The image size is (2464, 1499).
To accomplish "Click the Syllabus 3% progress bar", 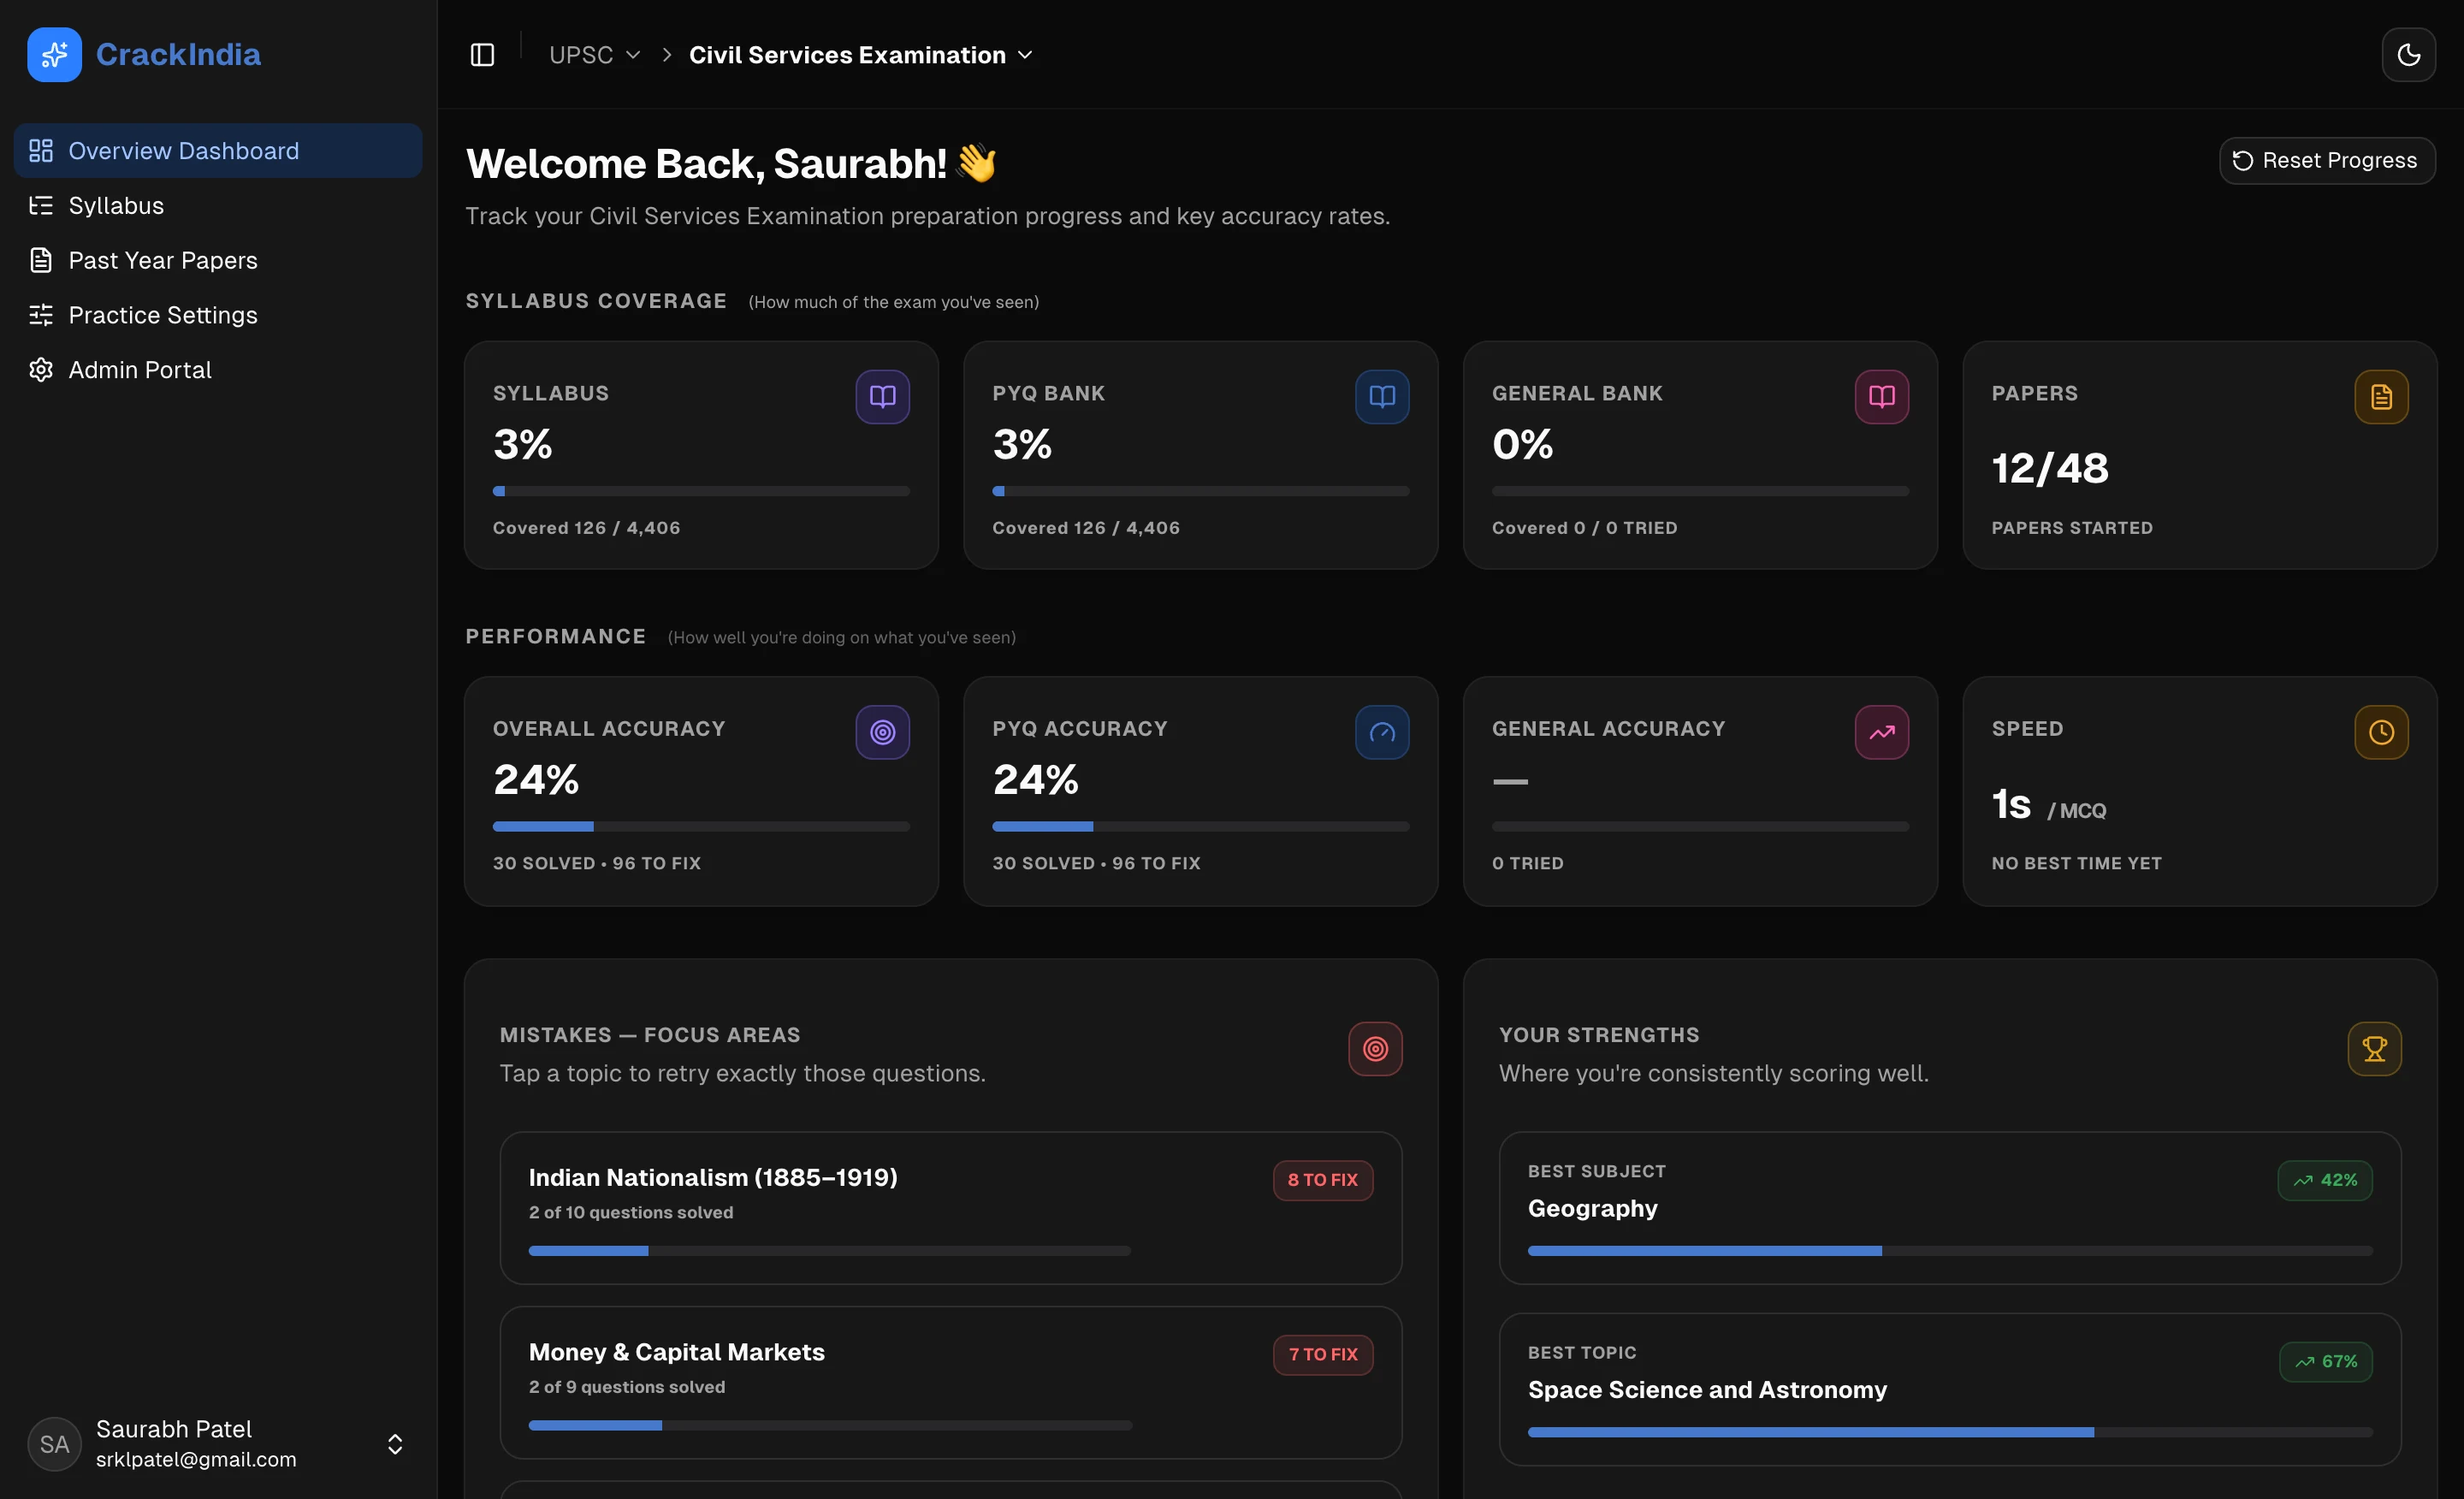I will point(701,491).
